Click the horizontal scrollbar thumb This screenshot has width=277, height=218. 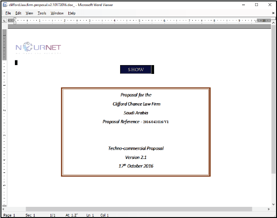click(139, 209)
